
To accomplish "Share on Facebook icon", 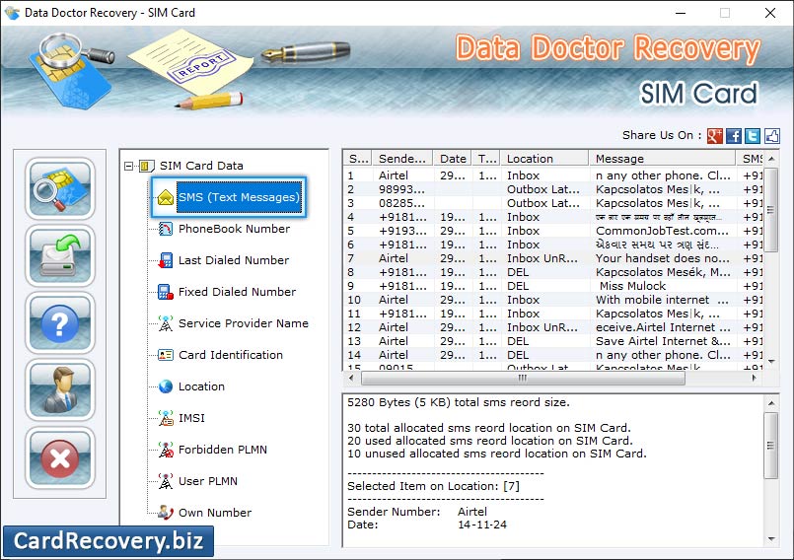I will click(733, 136).
